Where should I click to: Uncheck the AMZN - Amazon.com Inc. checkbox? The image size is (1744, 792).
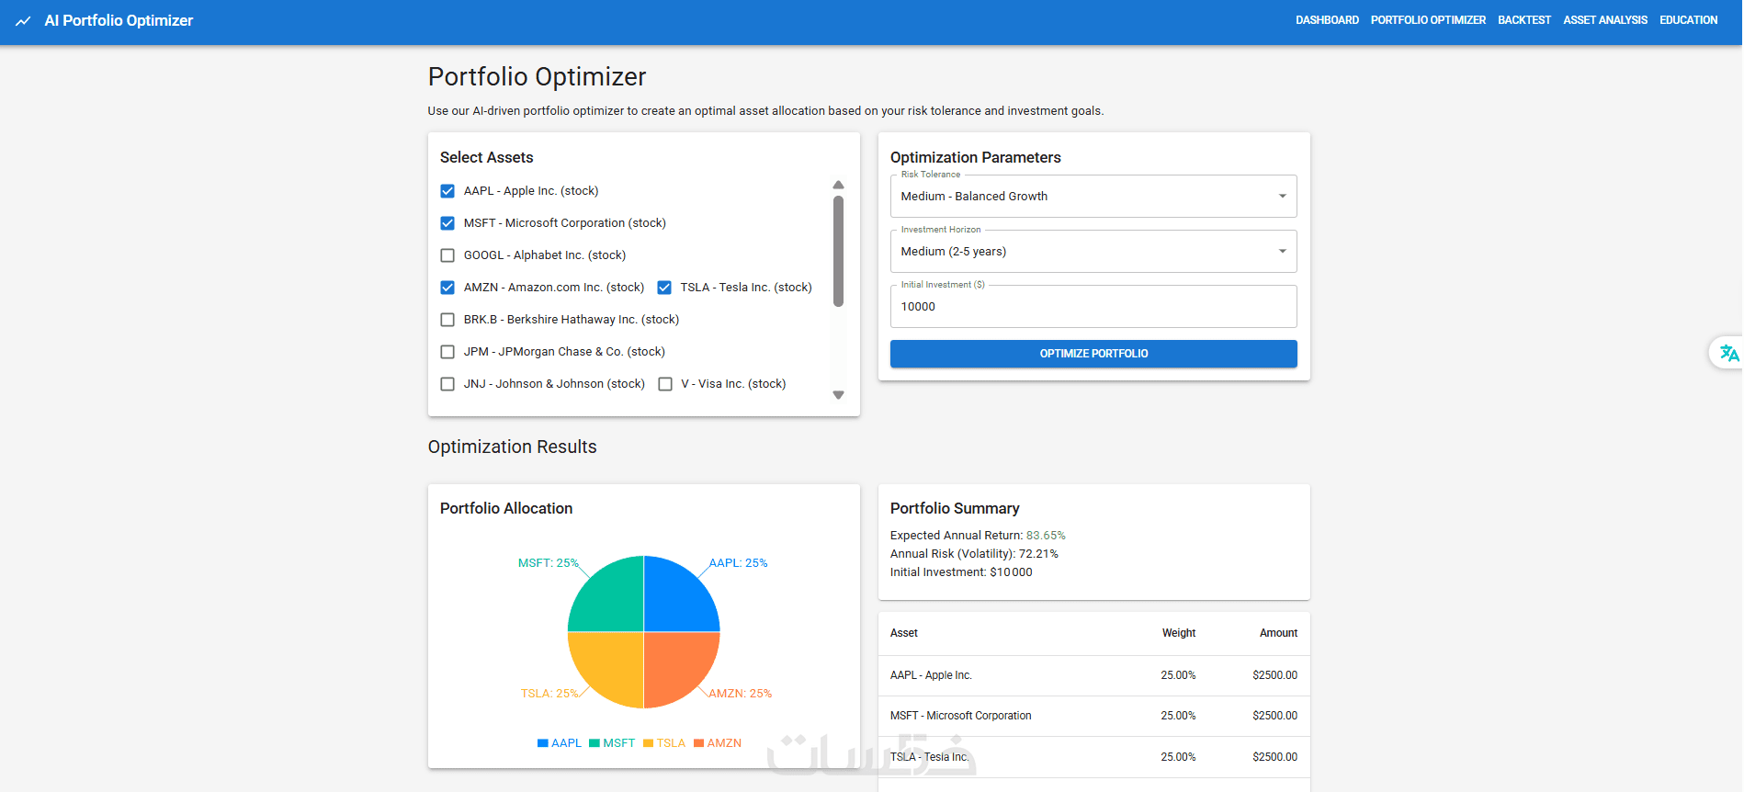(447, 288)
